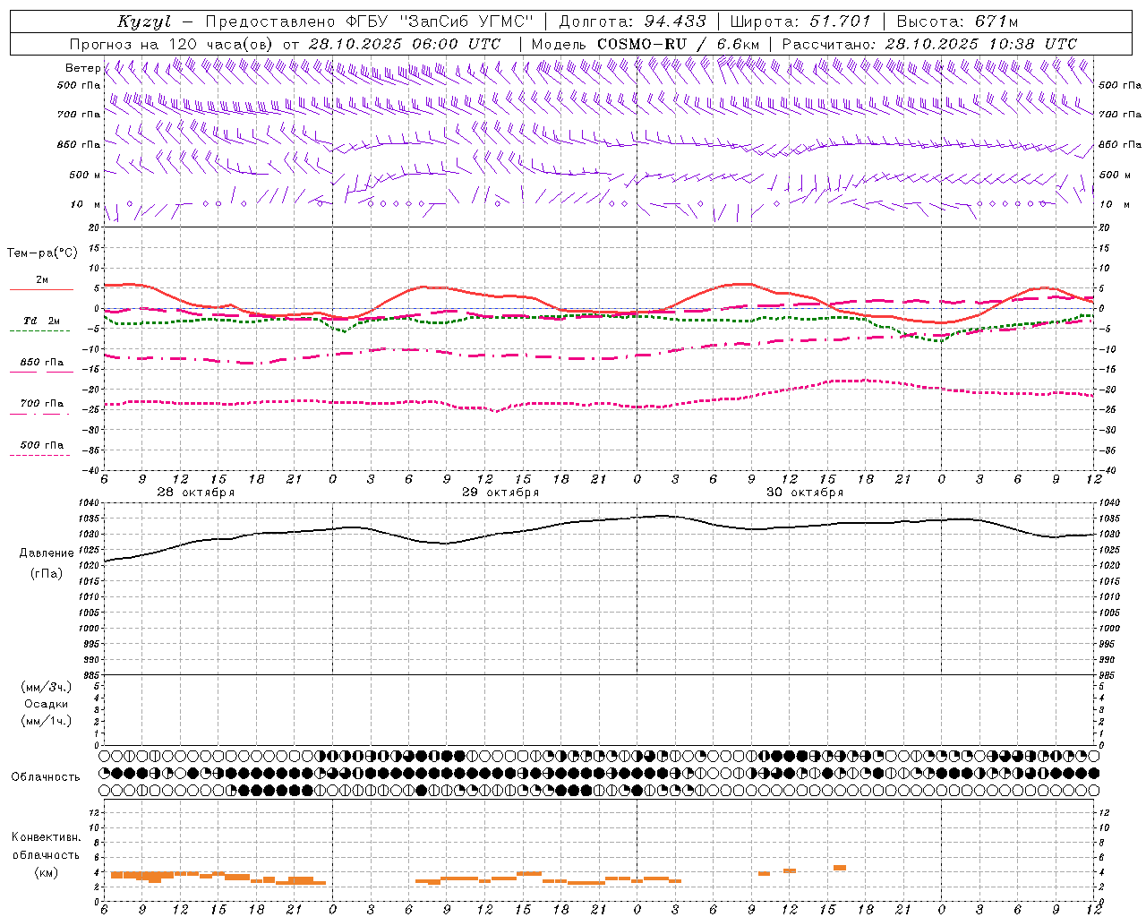This screenshot has width=1146, height=917.
Task: Click the "Широта: 51.701" header field
Action: 800,21
